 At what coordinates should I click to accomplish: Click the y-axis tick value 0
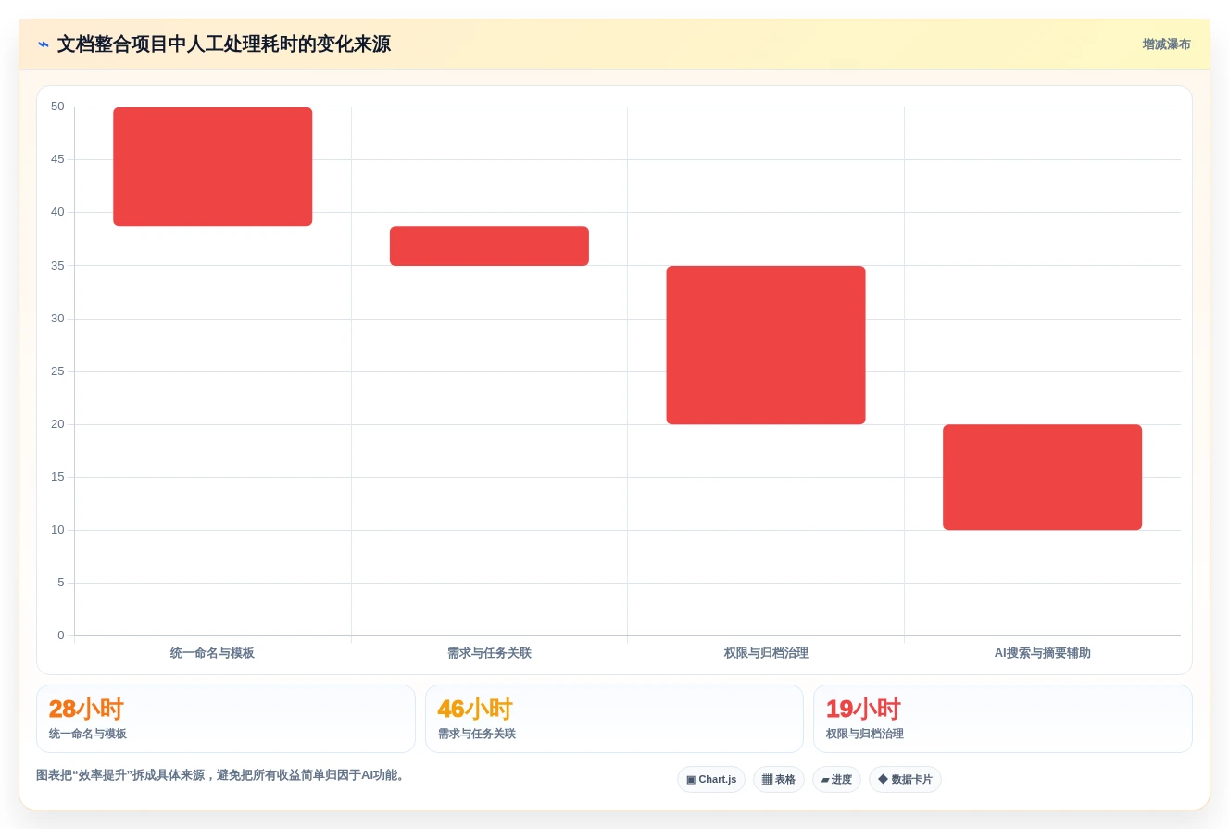pos(61,635)
